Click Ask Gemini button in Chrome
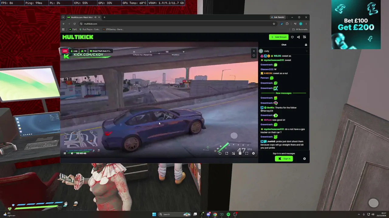The height and width of the screenshot is (218, 389). click(x=278, y=17)
